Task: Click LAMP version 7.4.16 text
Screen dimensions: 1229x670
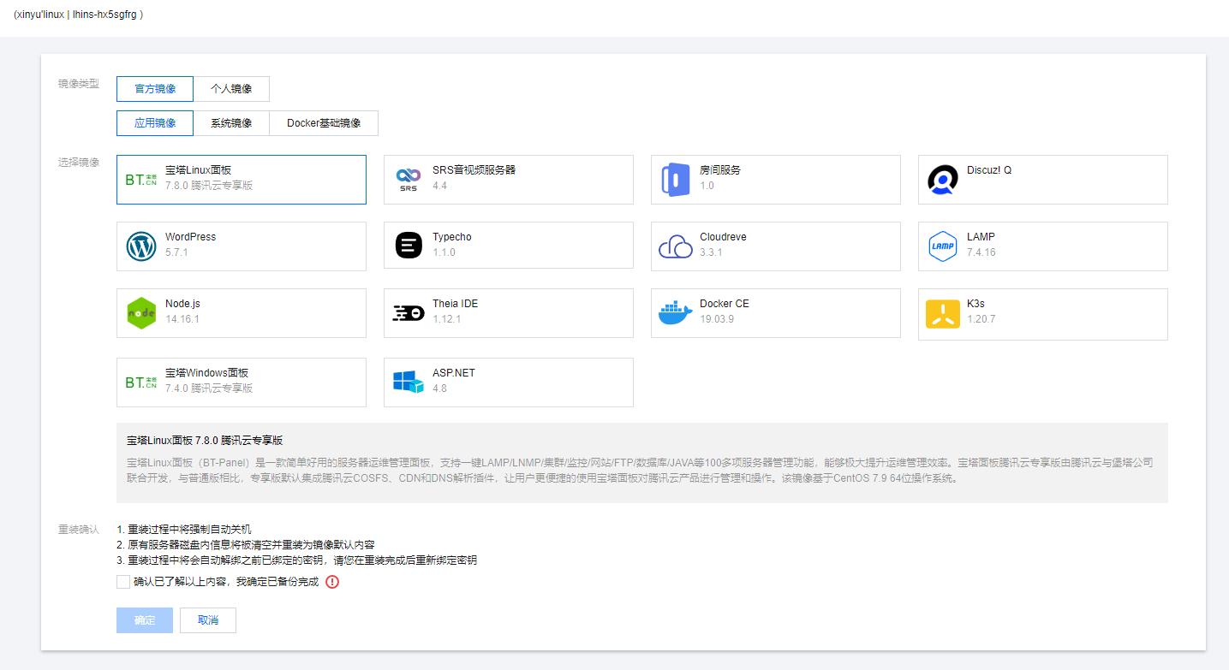Action: click(x=981, y=252)
